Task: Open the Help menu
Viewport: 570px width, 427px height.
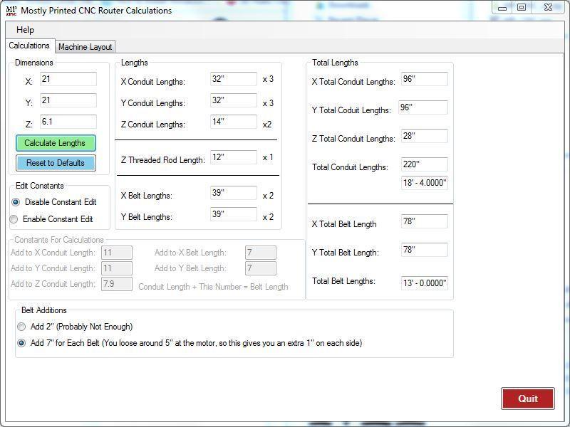Action: (25, 30)
